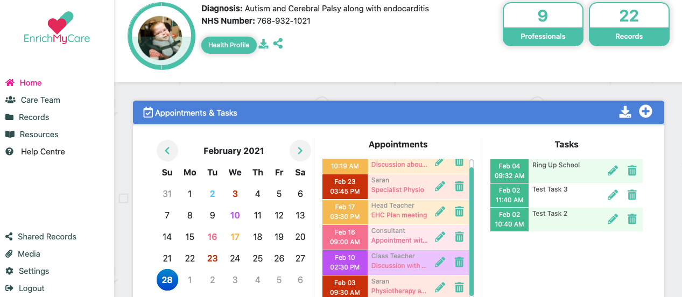Image resolution: width=682 pixels, height=297 pixels.
Task: Delete the Test Task 3 entry
Action: point(632,195)
